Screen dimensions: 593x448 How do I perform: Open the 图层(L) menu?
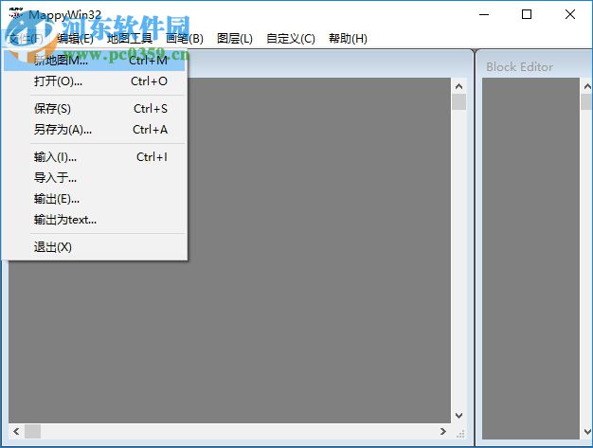[x=235, y=39]
